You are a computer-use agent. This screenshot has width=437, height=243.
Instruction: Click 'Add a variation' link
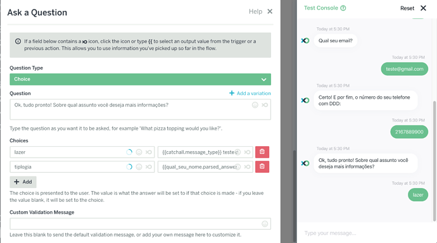(250, 93)
